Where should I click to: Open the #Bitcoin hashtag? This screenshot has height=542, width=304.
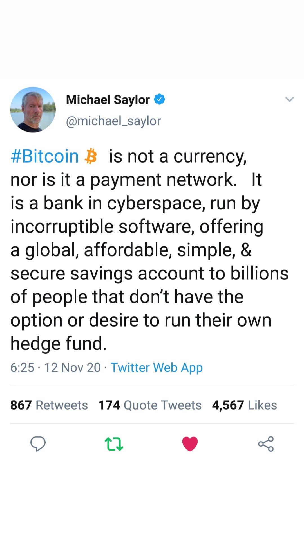tap(45, 156)
